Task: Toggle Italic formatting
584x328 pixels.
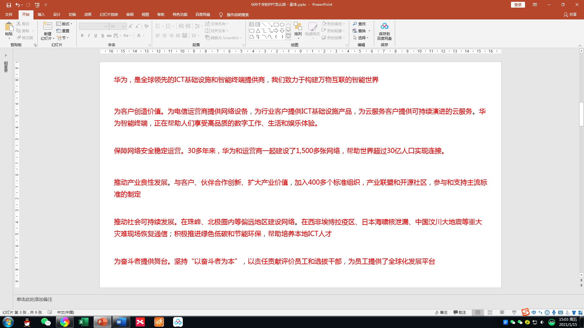Action: pyautogui.click(x=89, y=36)
